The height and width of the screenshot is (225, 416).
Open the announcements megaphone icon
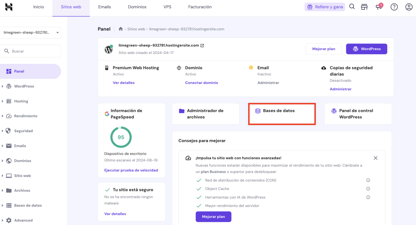(379, 7)
